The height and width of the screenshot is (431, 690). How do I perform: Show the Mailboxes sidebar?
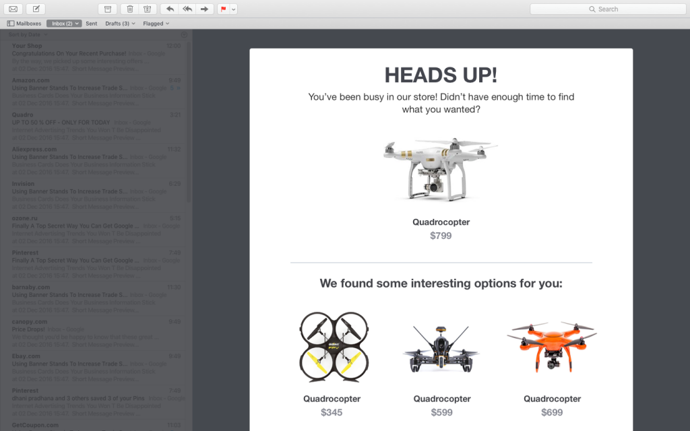click(24, 24)
